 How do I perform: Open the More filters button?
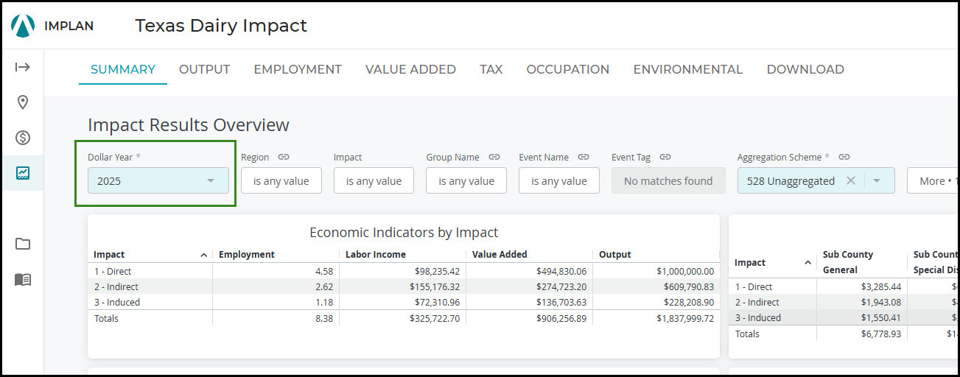pos(933,180)
